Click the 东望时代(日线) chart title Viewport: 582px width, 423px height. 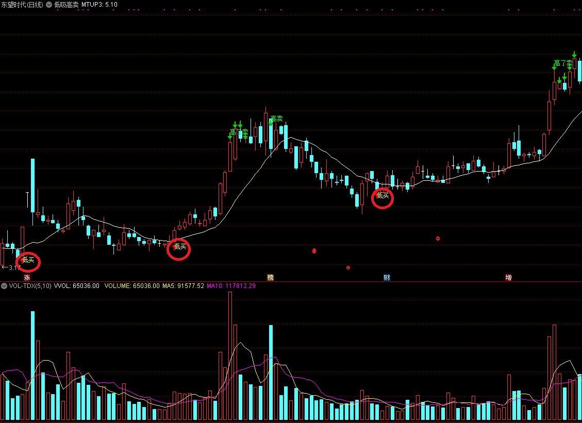coord(22,5)
